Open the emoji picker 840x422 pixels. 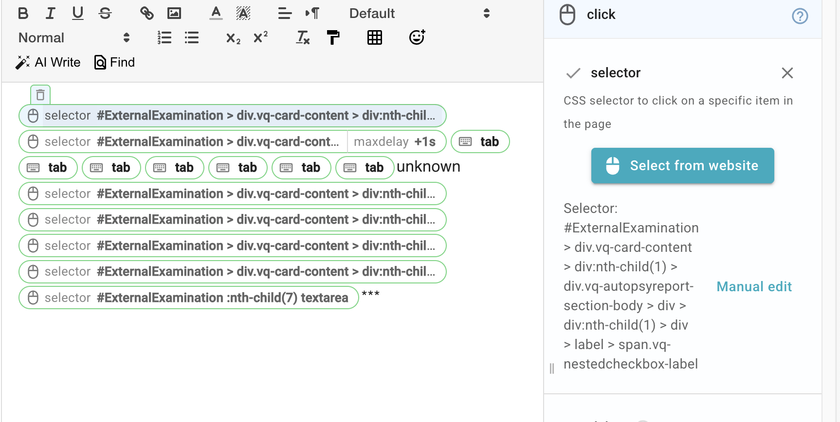coord(417,37)
